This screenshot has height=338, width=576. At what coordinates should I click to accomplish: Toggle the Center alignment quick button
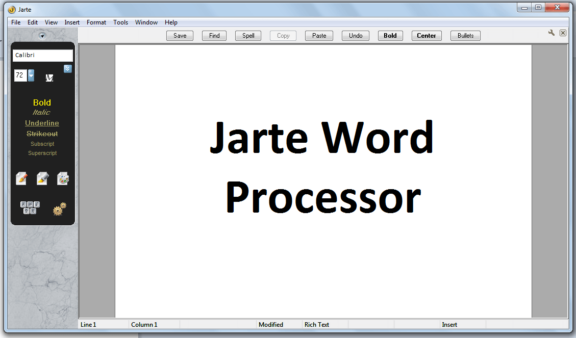pyautogui.click(x=427, y=36)
